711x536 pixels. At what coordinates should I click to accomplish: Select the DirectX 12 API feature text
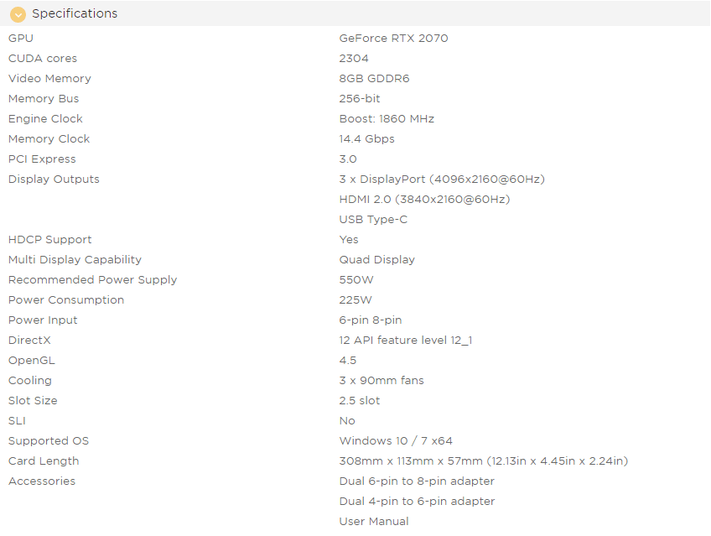coord(406,340)
